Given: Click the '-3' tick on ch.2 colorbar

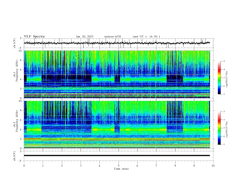Looking at the screenshot, I should pos(224,112).
